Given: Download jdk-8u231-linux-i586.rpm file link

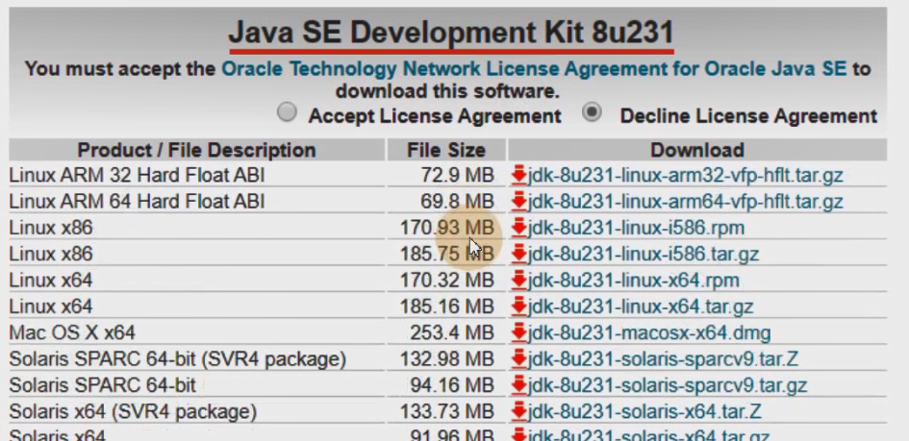Looking at the screenshot, I should click(x=636, y=228).
